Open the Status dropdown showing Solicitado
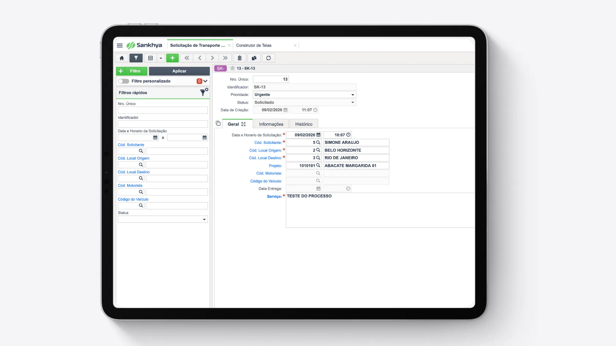616x346 pixels. [x=304, y=103]
